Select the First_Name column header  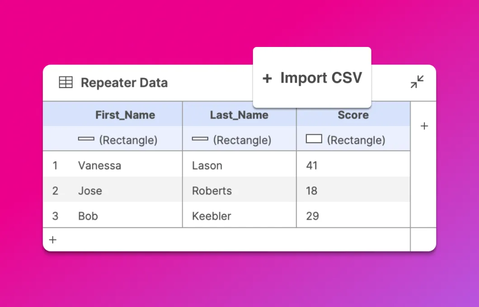(x=125, y=115)
